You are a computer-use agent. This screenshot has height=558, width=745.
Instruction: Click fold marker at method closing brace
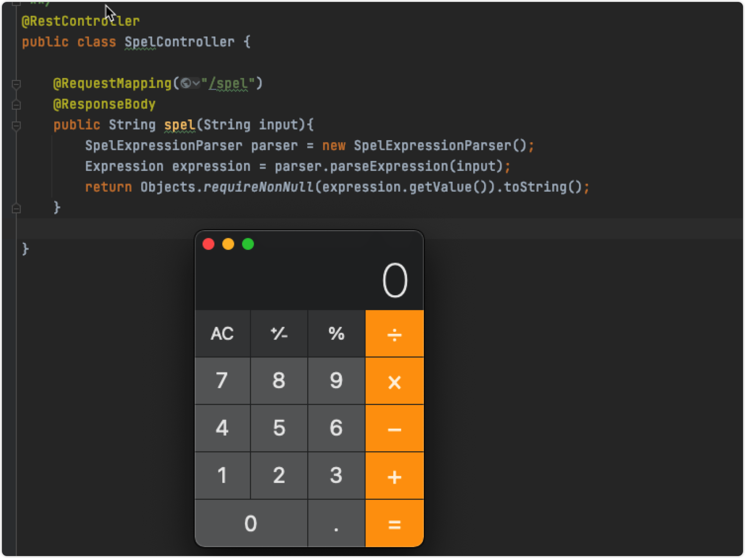tap(16, 208)
